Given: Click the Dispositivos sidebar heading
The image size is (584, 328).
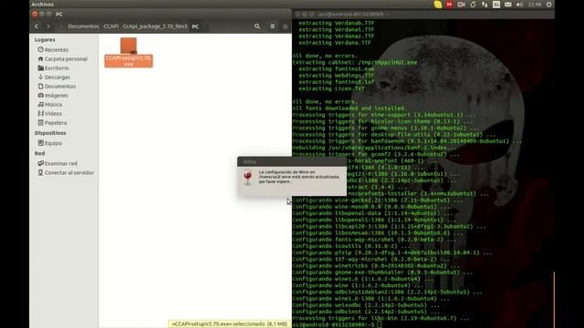Looking at the screenshot, I should [50, 133].
